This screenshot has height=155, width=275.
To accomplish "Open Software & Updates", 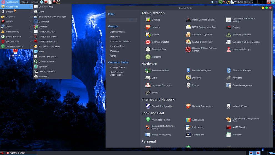I will point(199,35).
